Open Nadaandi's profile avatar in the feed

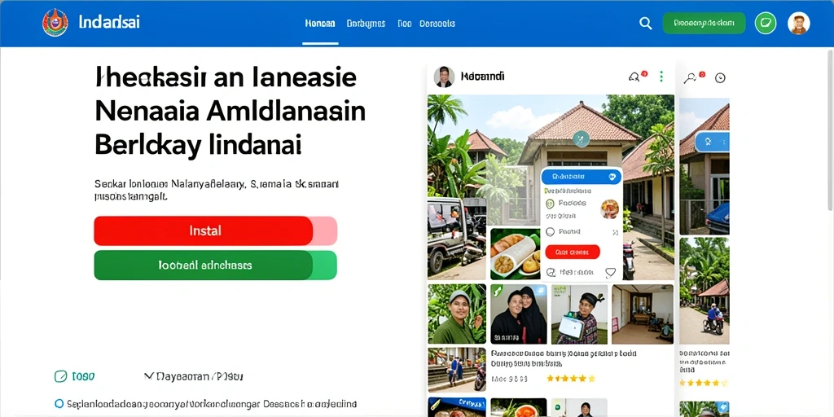pyautogui.click(x=444, y=77)
